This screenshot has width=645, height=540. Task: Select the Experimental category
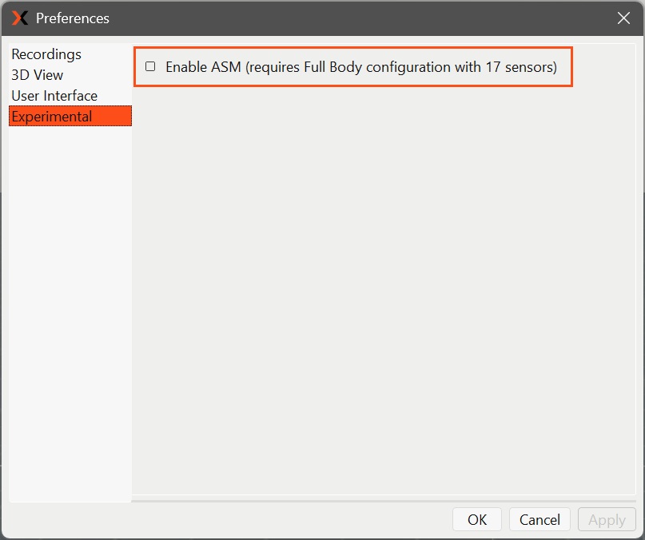pos(51,117)
